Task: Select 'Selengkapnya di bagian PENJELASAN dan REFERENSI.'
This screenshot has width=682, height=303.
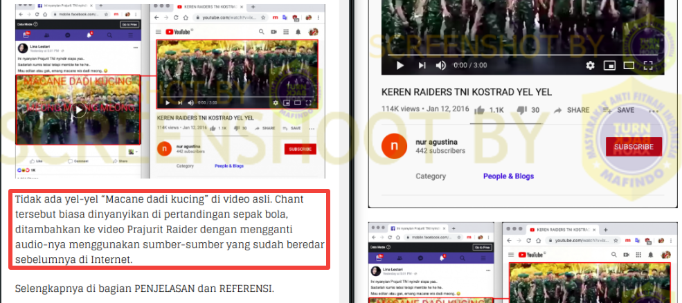Action: (144, 288)
